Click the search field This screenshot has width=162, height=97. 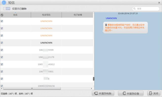(146, 9)
